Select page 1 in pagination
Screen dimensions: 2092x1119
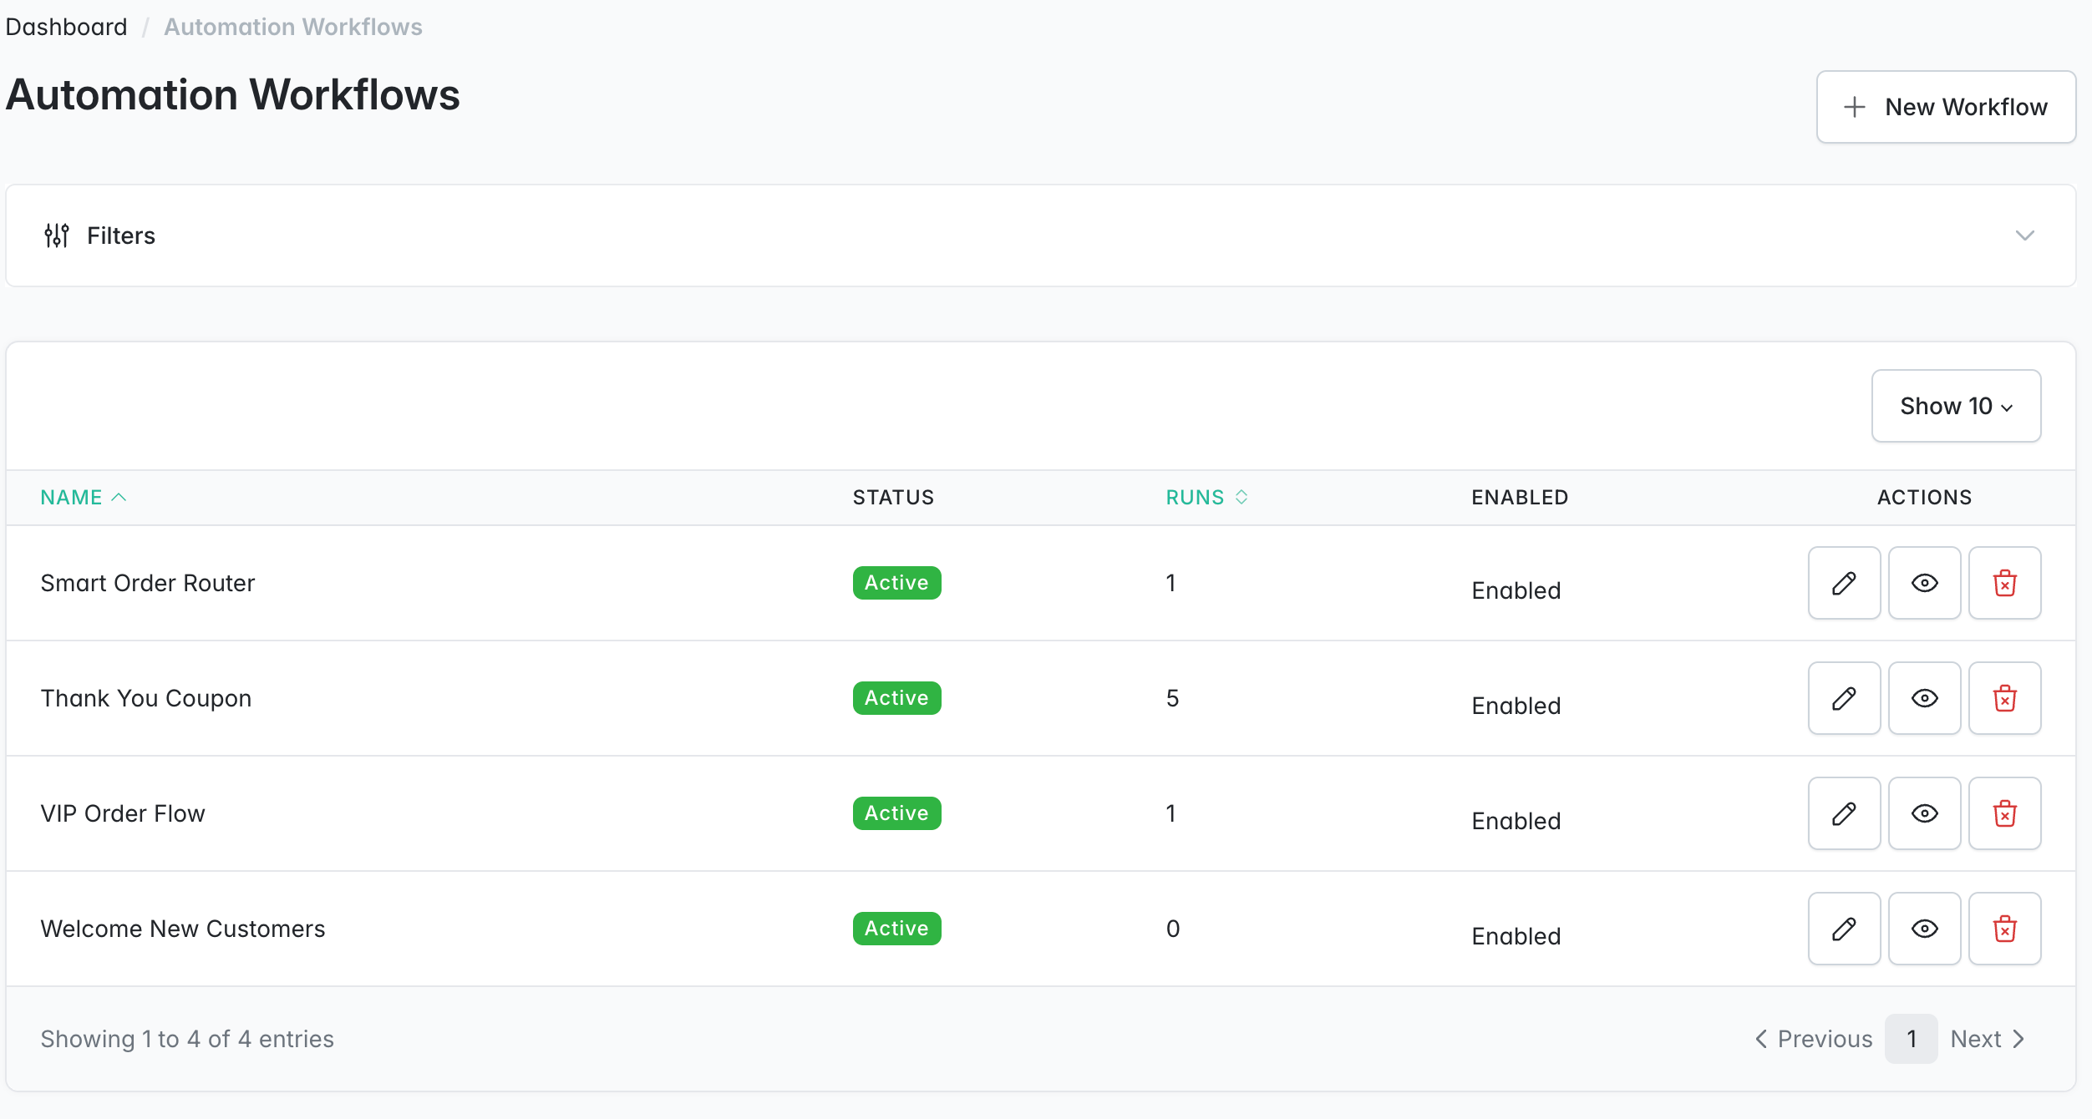[1912, 1039]
